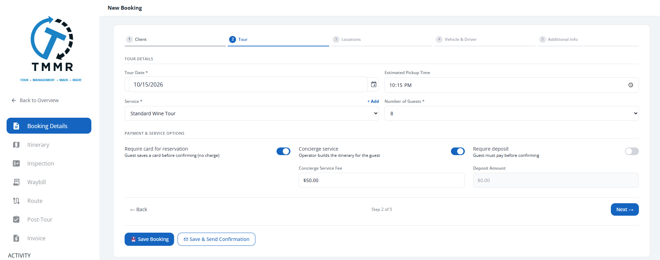Image resolution: width=660 pixels, height=260 pixels.
Task: Open Itinerary in the sidebar
Action: (x=49, y=145)
